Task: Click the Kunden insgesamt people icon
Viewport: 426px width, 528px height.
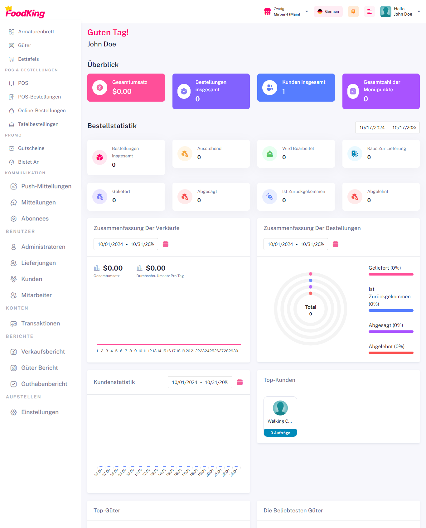Action: (x=270, y=88)
